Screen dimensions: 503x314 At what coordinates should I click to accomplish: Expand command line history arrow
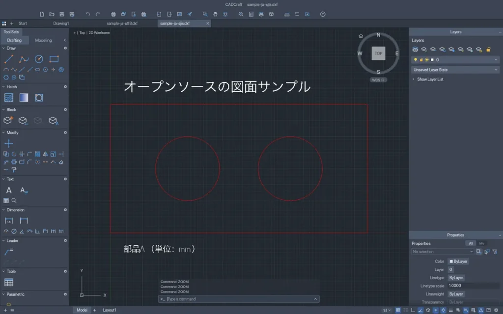click(x=315, y=299)
